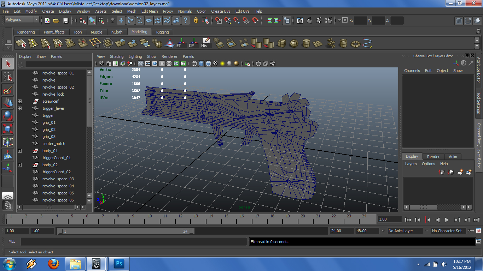Click the time range slider bar

(126, 231)
